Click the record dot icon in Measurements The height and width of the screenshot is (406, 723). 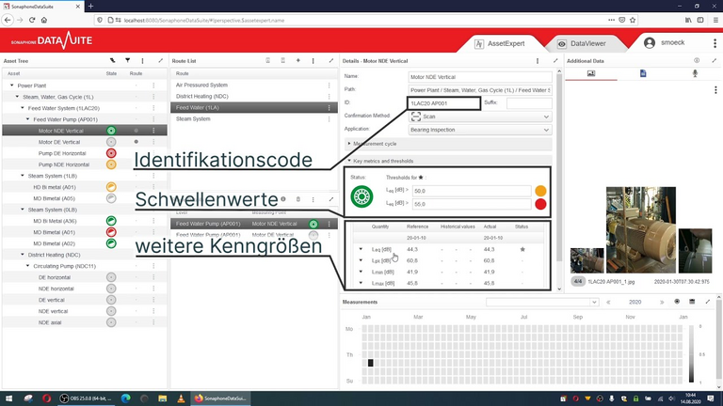click(677, 302)
